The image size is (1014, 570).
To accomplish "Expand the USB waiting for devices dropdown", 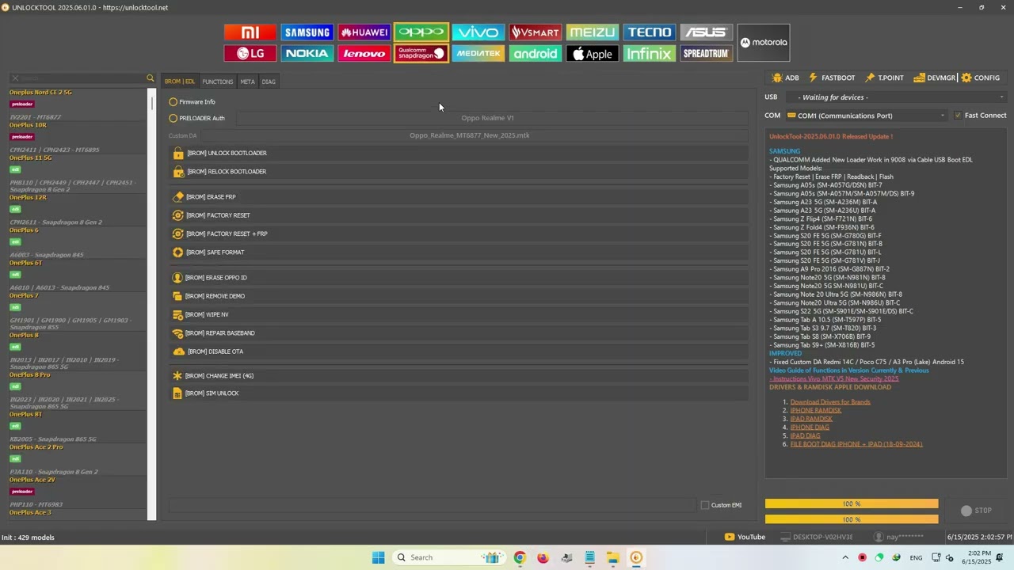I will pos(897,97).
